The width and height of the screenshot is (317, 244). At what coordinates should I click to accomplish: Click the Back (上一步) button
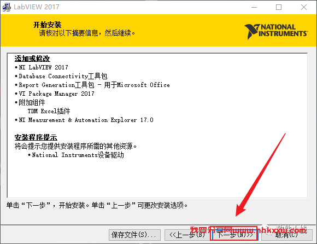coord(187,235)
